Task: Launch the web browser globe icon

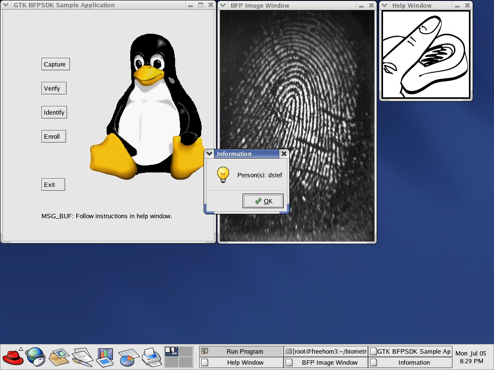Action: coord(35,357)
